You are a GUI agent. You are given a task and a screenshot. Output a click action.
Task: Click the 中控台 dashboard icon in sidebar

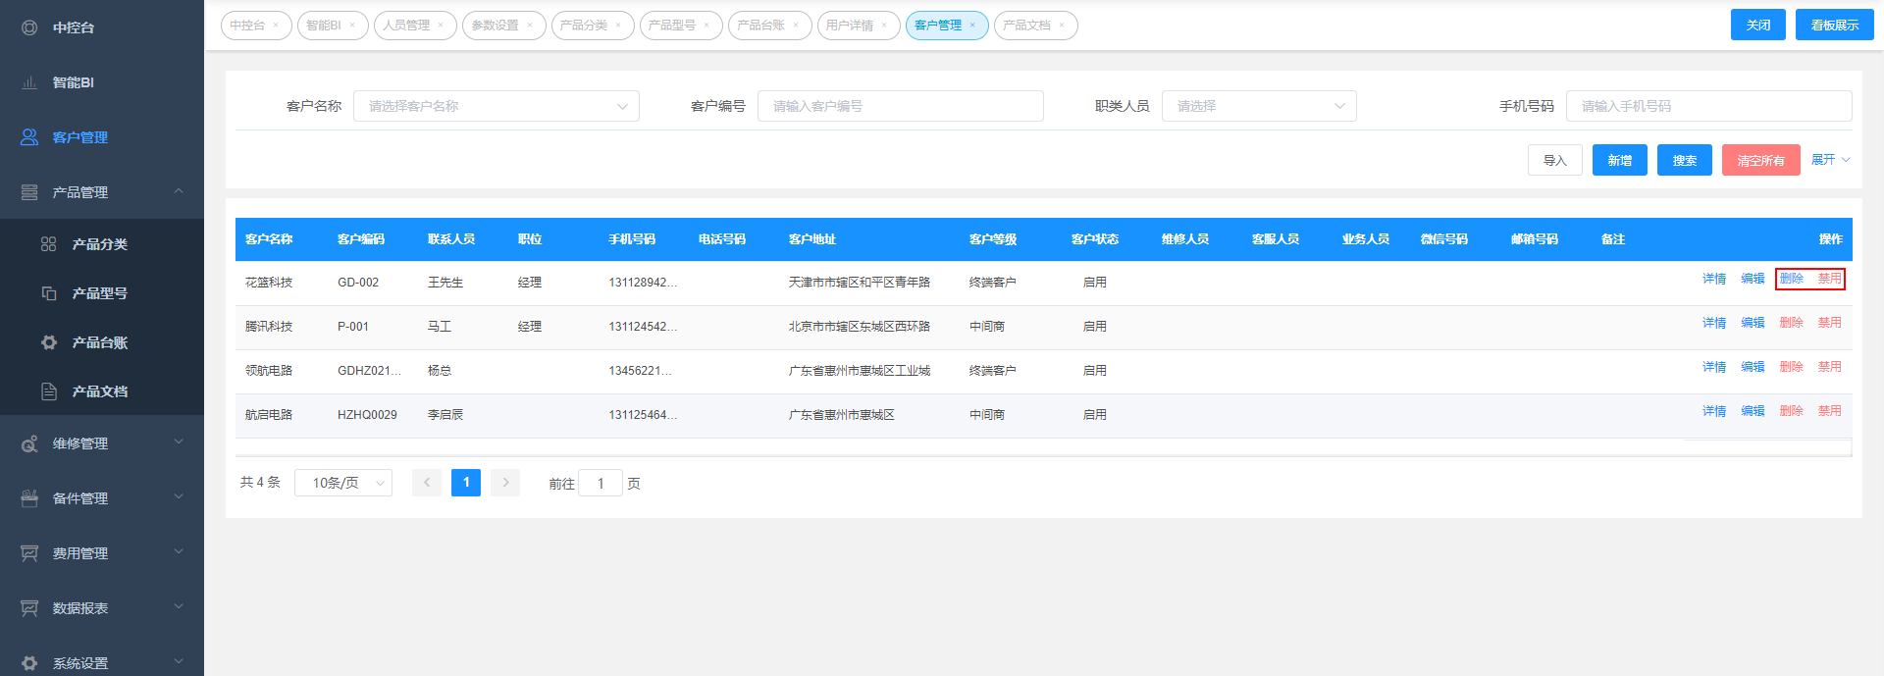coord(29,27)
